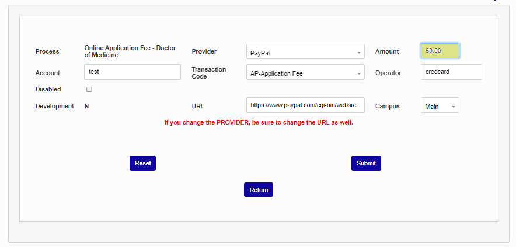
Task: Select the URL input field
Action: tap(305, 105)
